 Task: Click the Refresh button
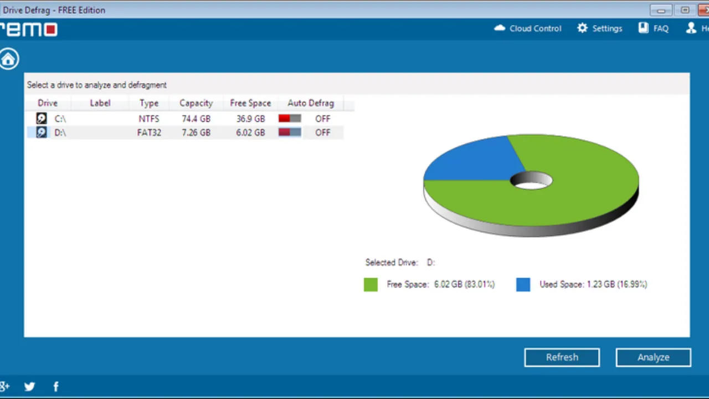[562, 357]
